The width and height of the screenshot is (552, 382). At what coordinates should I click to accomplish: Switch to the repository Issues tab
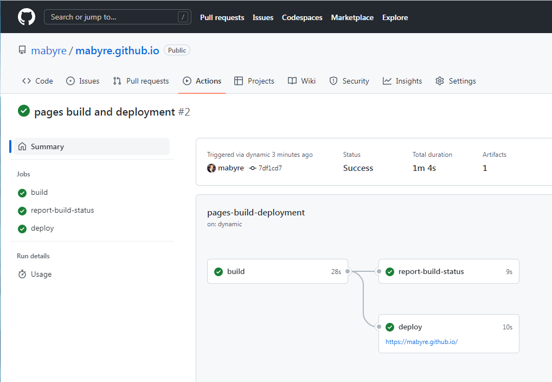(83, 81)
